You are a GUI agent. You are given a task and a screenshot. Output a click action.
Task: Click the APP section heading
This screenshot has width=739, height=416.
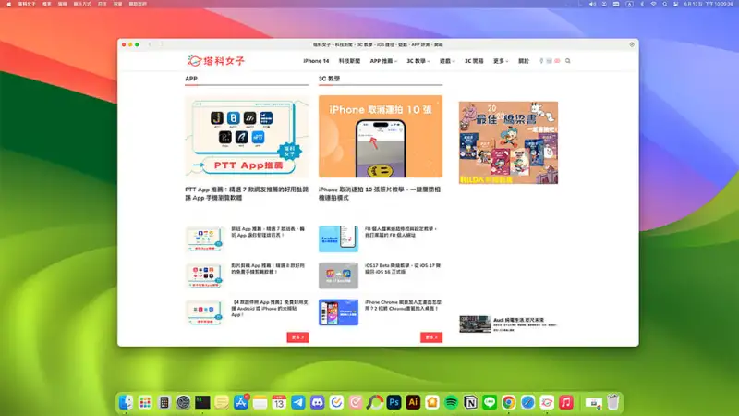(191, 79)
